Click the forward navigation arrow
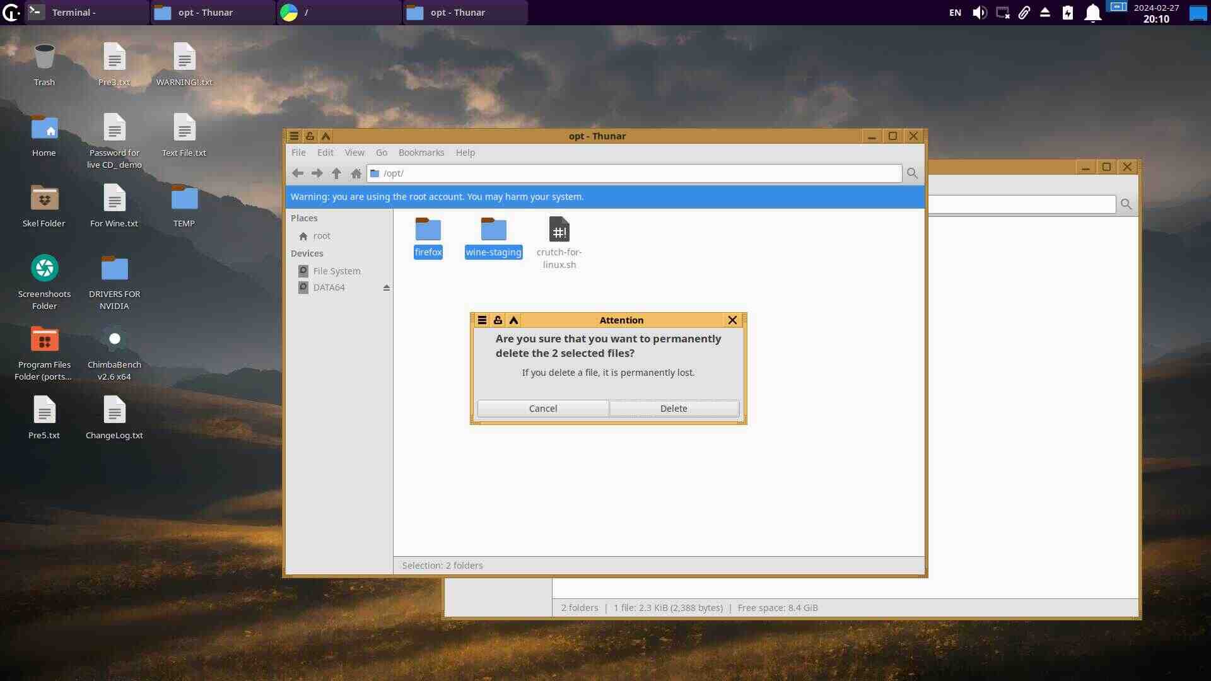Image resolution: width=1211 pixels, height=681 pixels. (317, 173)
